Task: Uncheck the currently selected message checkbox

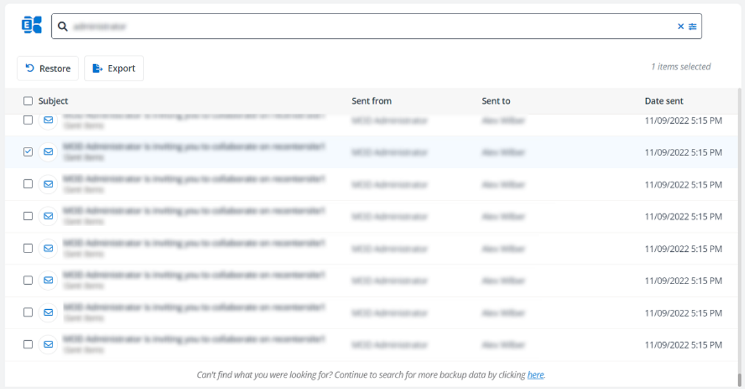Action: tap(28, 151)
